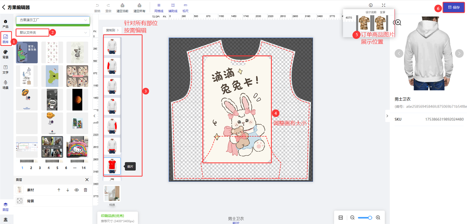Toggle guide lines (辅助线) display

click(x=173, y=6)
